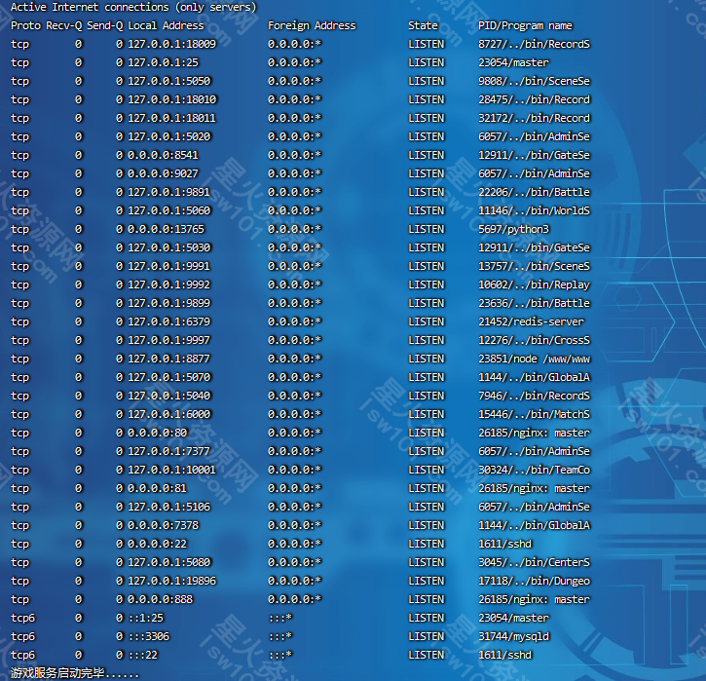Screen dimensions: 706x681
Task: Click local address 127.0.0.1:6379
Action: 168,322
